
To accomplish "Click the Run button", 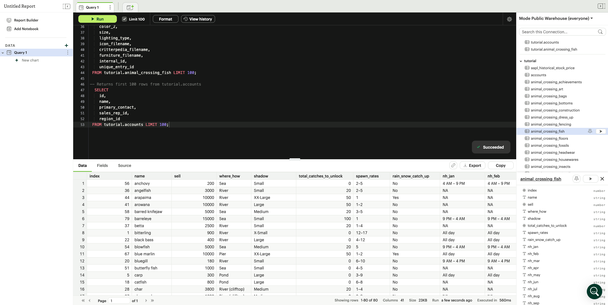I will pyautogui.click(x=97, y=19).
